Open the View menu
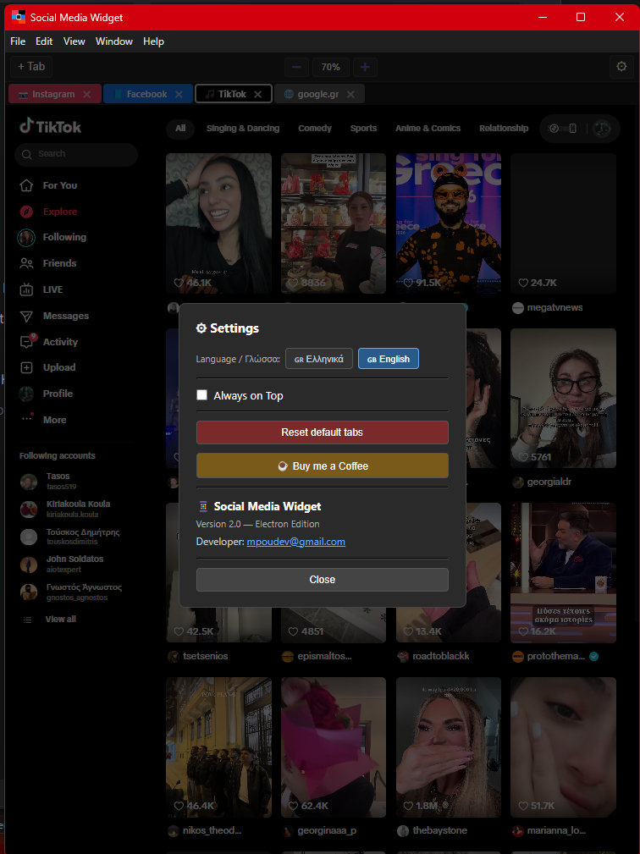640x854 pixels. coord(74,41)
